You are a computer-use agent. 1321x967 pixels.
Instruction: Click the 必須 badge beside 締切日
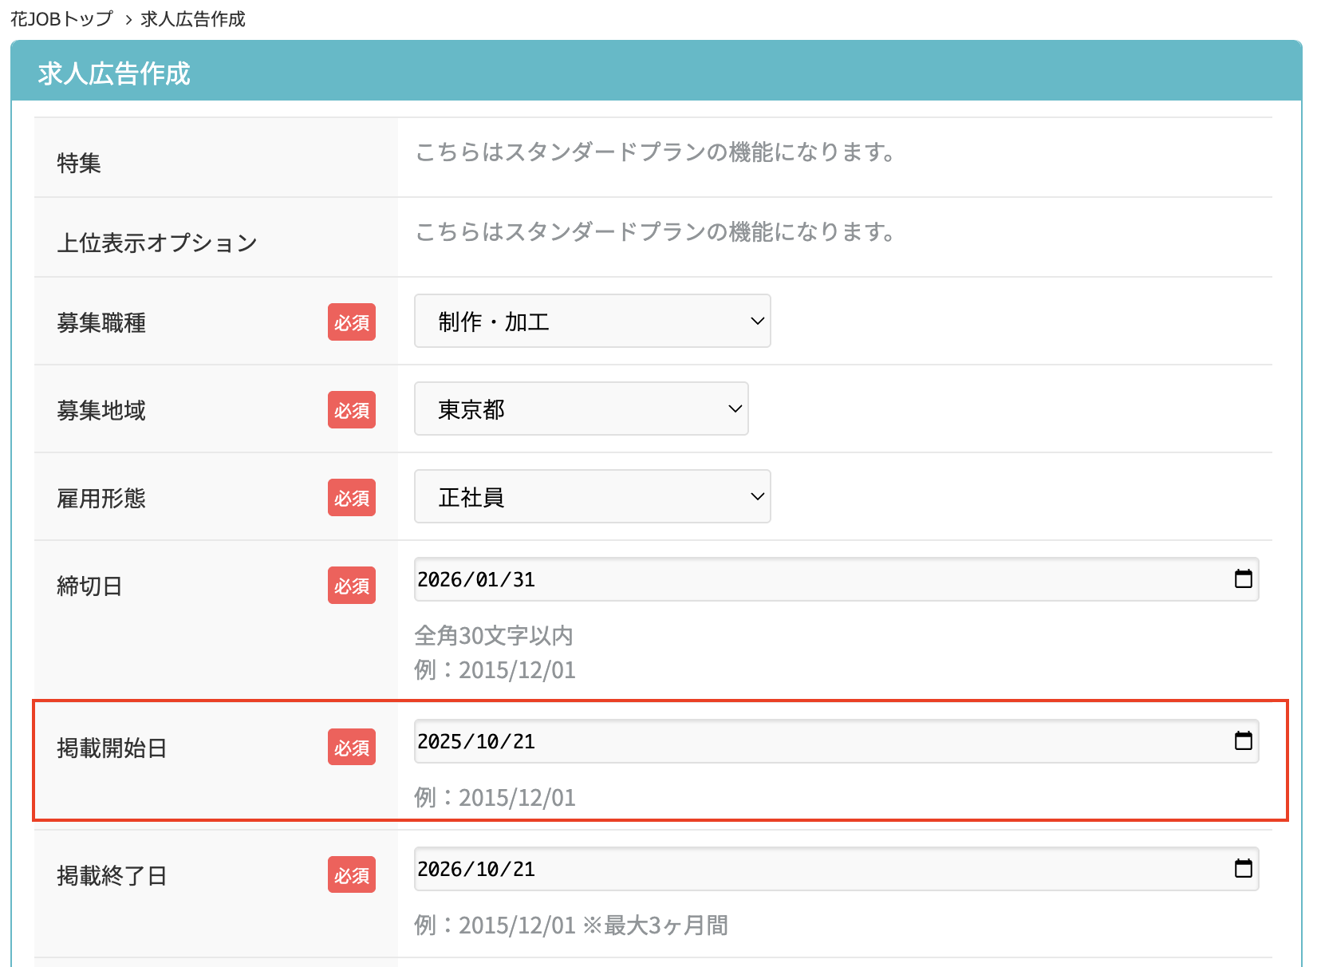351,586
